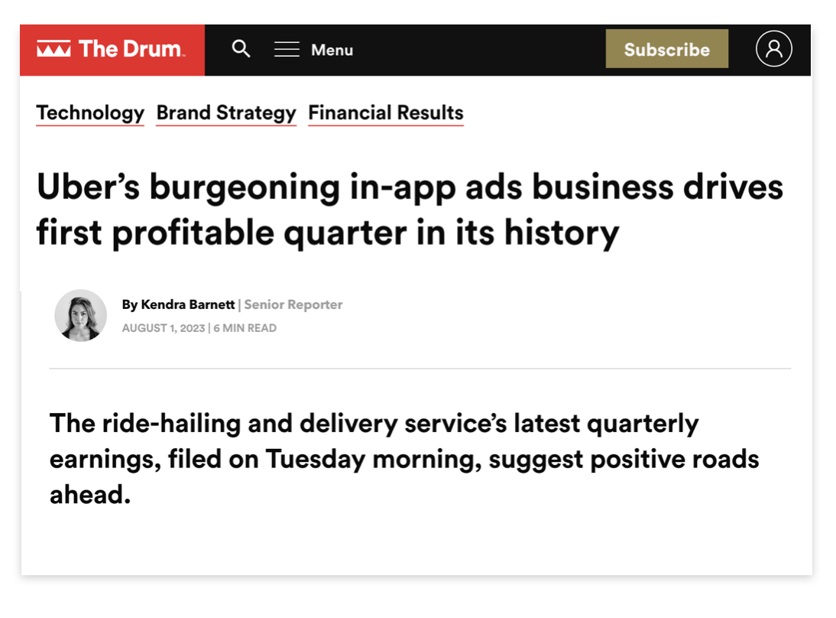Click the divider line below the byline

tap(420, 369)
